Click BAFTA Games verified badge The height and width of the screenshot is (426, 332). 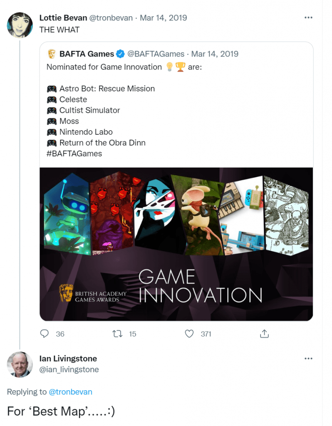click(120, 54)
